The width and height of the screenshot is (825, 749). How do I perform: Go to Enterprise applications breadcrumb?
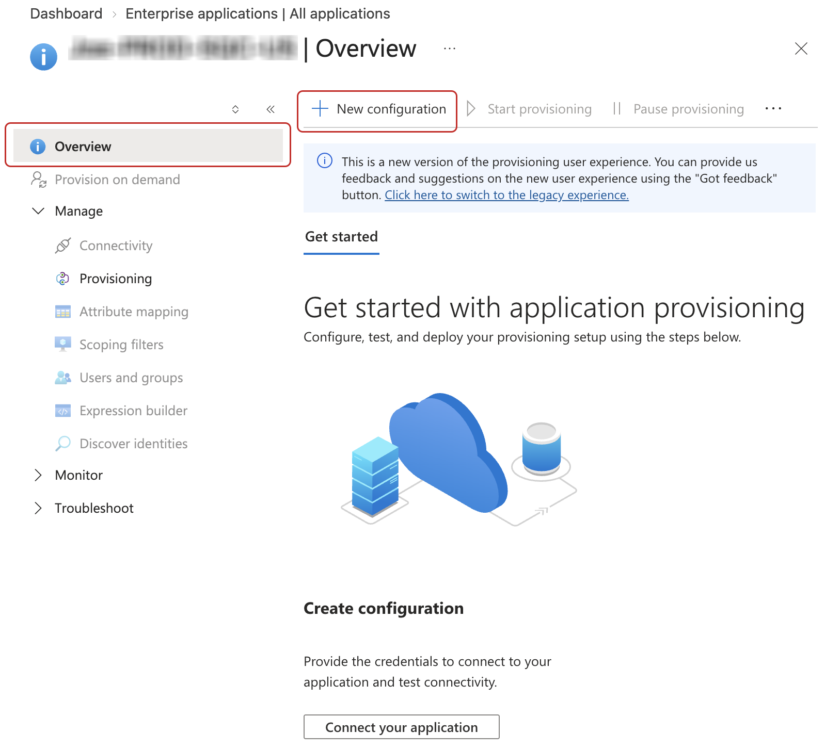pyautogui.click(x=258, y=13)
